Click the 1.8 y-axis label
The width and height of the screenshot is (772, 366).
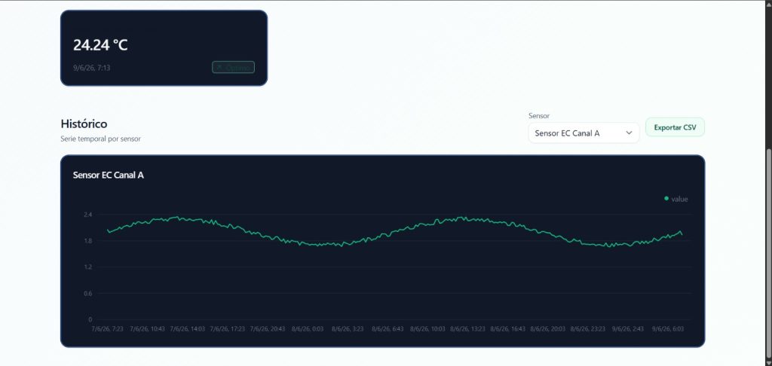87,241
